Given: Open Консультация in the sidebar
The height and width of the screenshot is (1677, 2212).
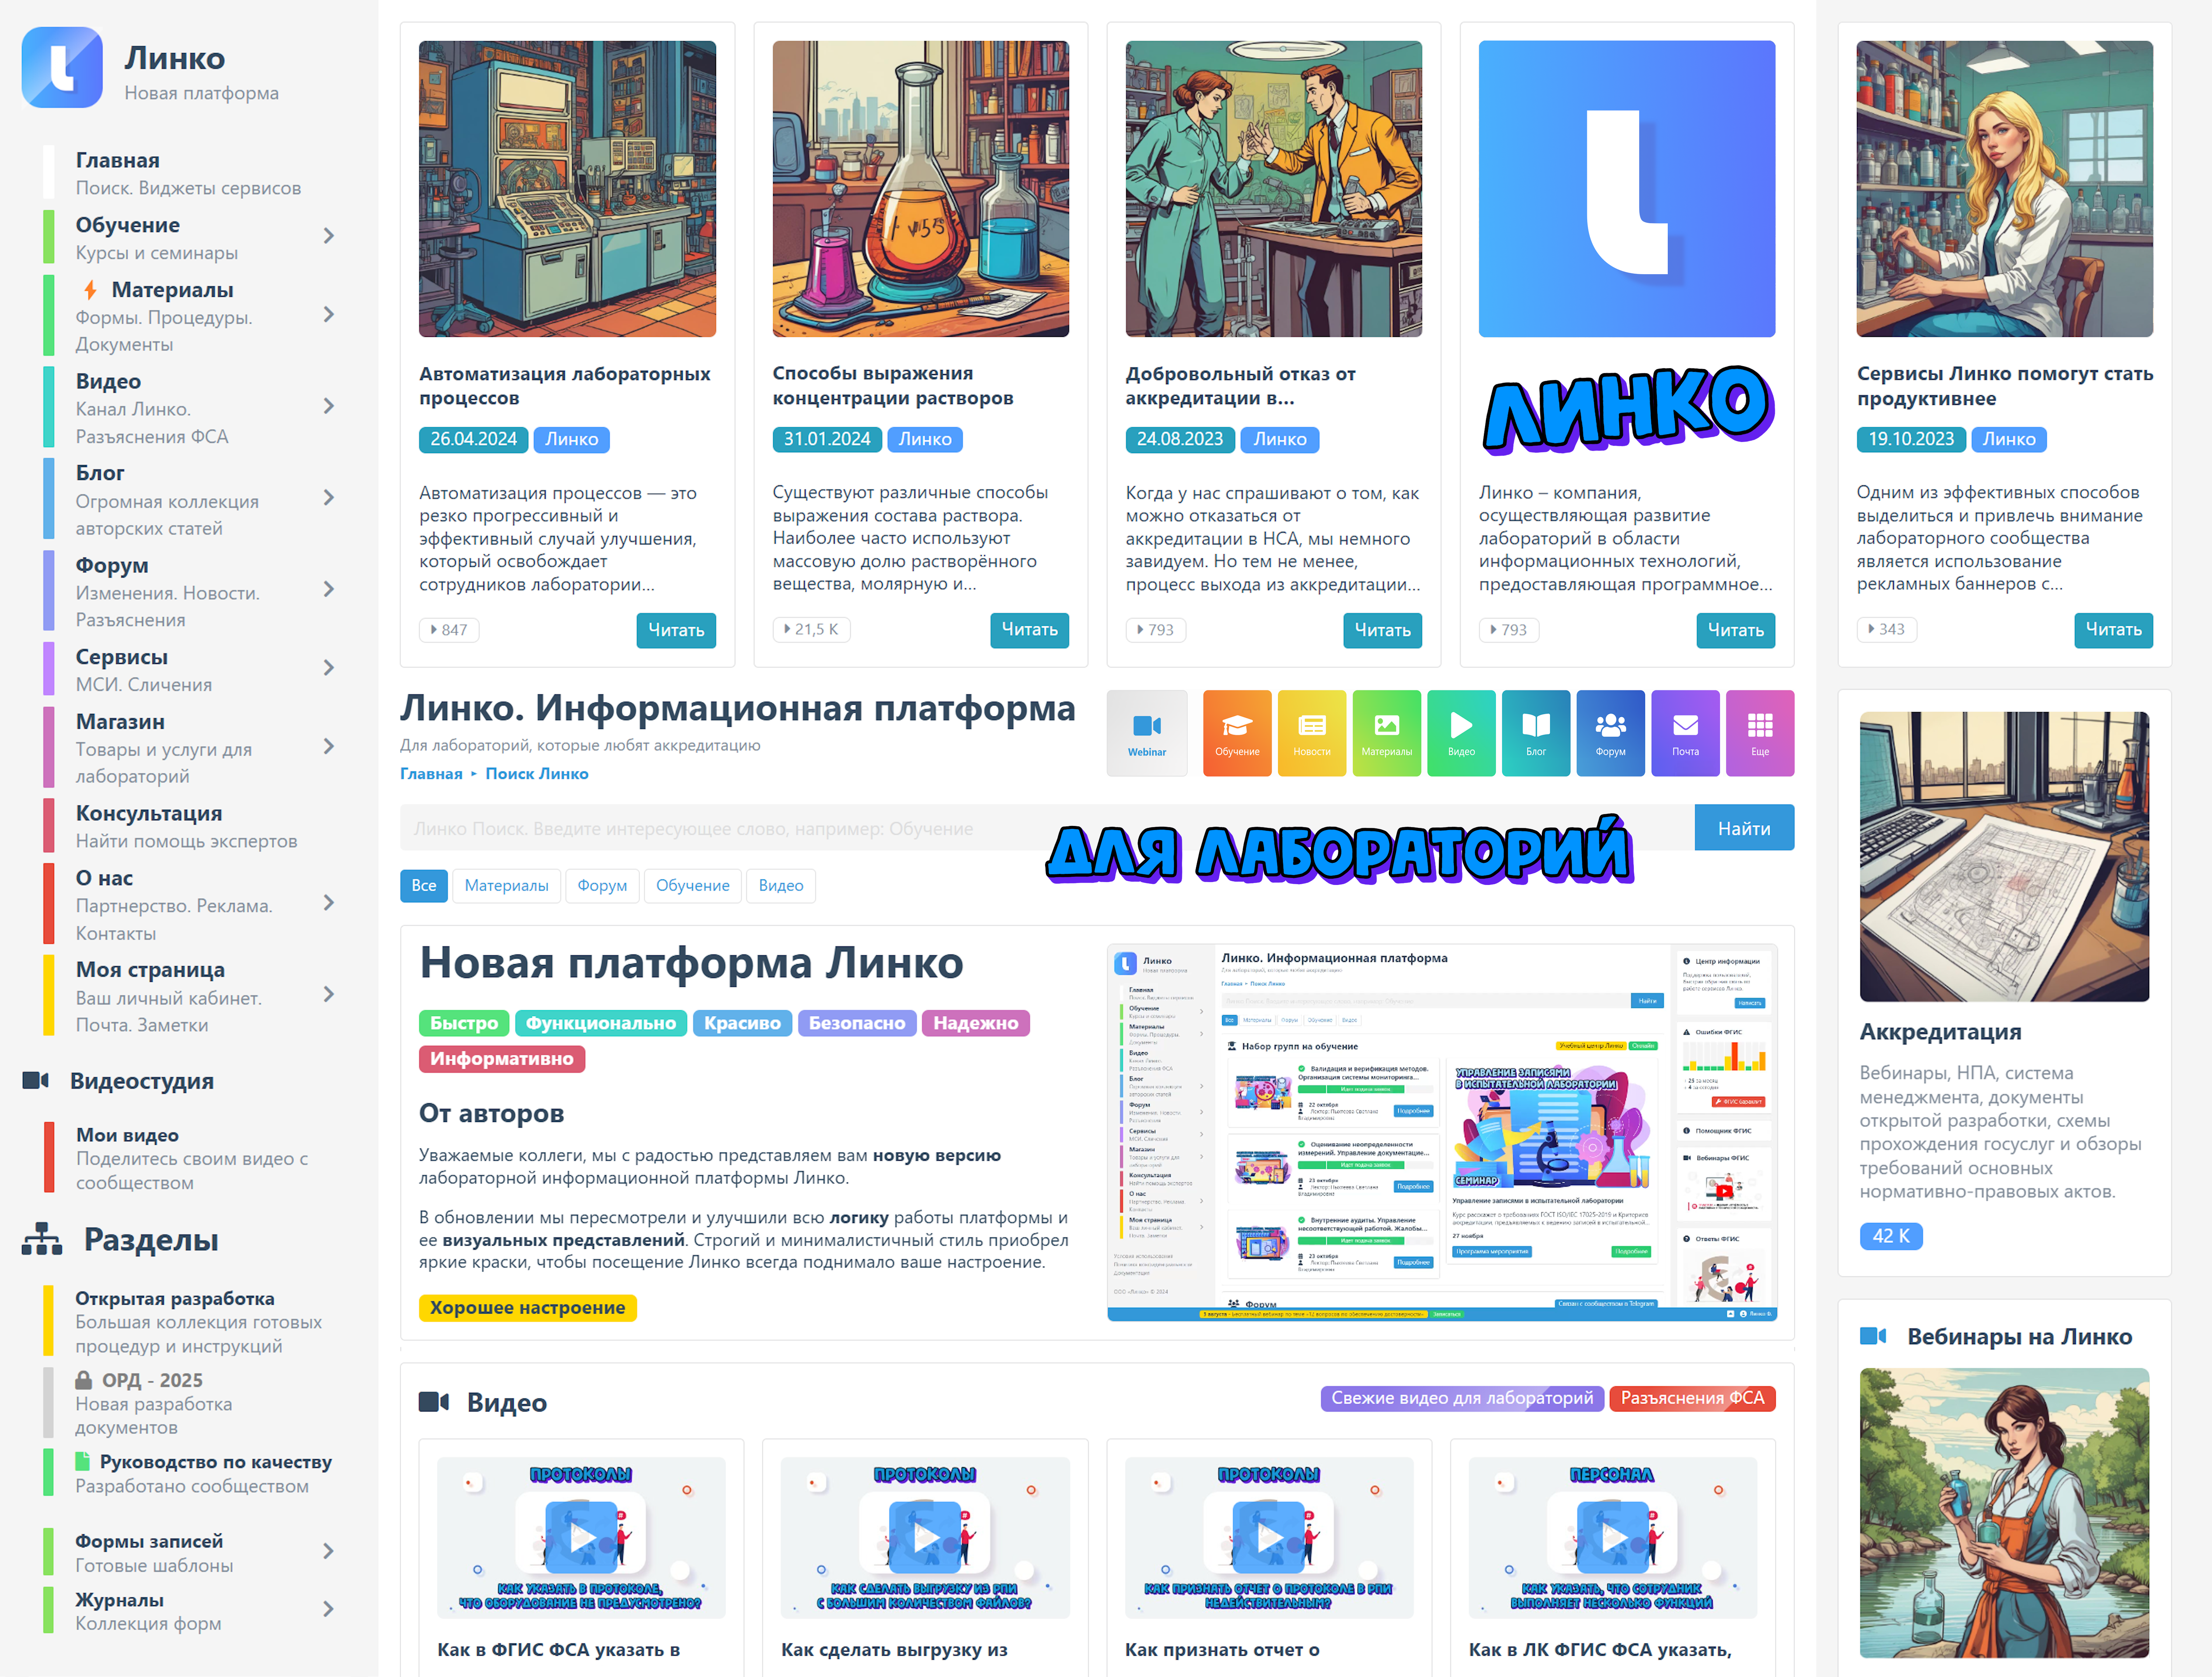Looking at the screenshot, I should pyautogui.click(x=187, y=826).
